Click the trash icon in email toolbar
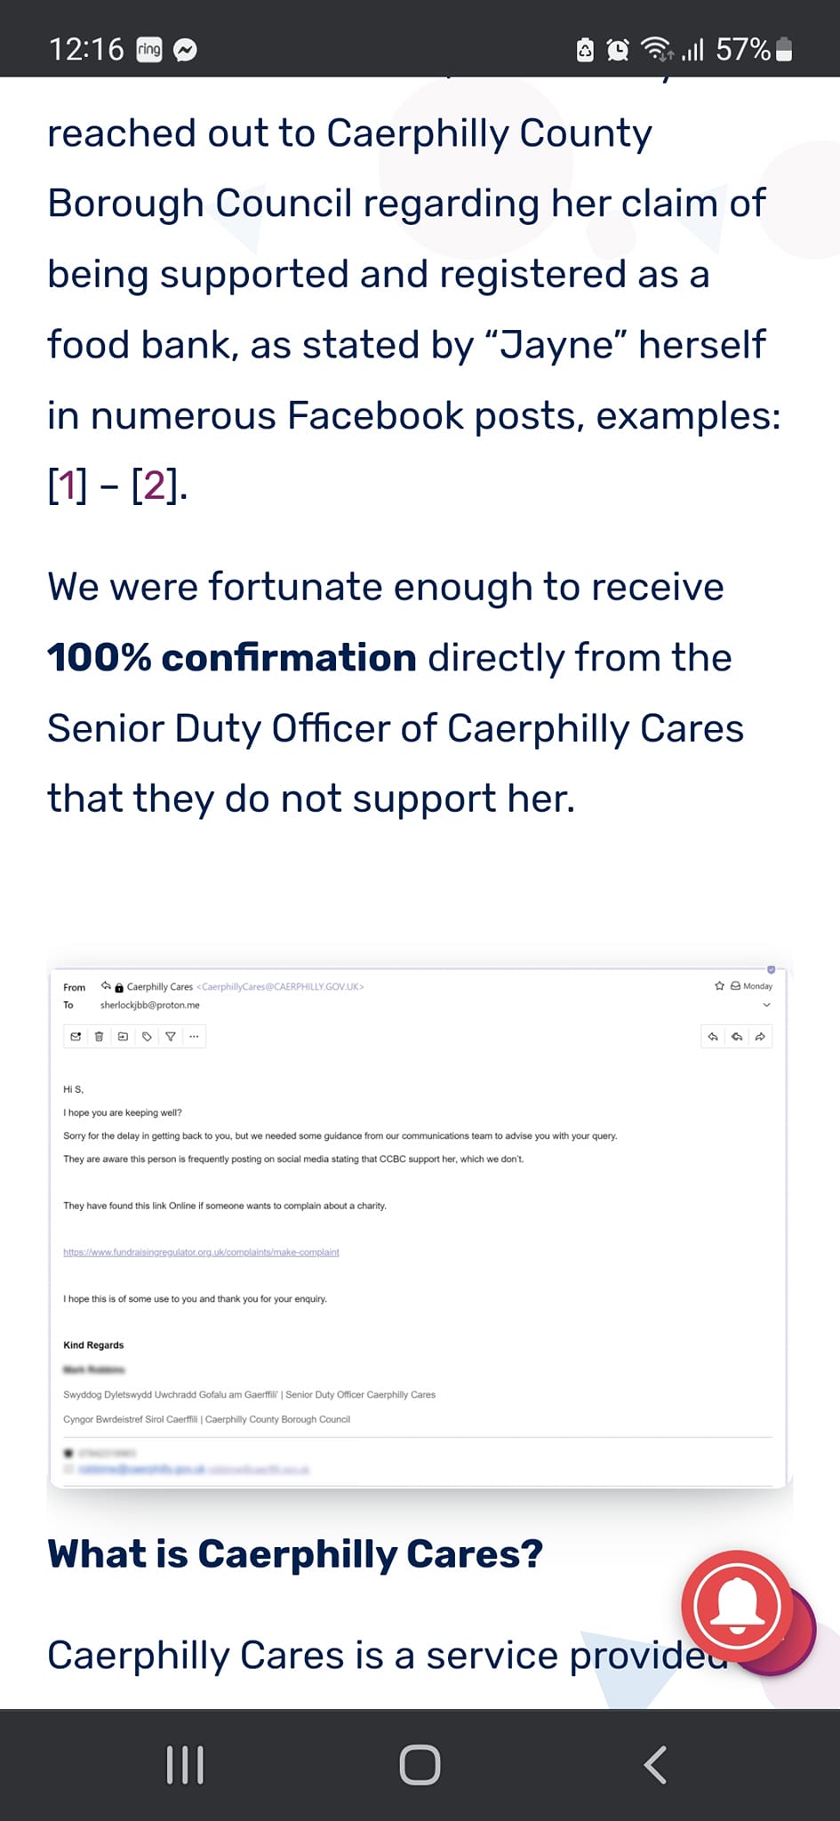The image size is (840, 1821). coord(100,1037)
